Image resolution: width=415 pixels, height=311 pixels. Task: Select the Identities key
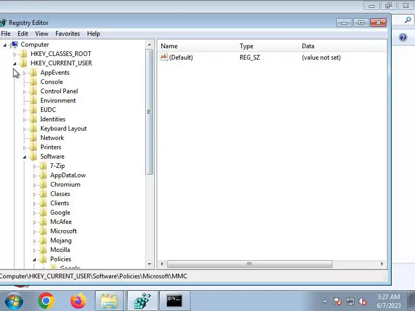pos(53,119)
